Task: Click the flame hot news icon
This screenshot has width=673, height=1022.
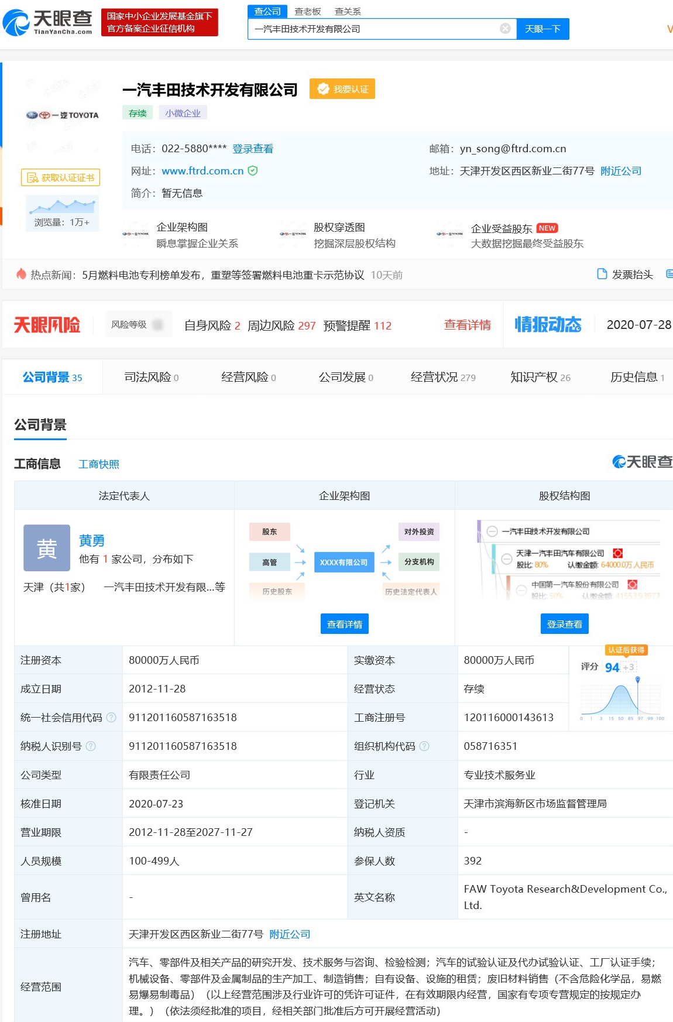Action: (21, 274)
